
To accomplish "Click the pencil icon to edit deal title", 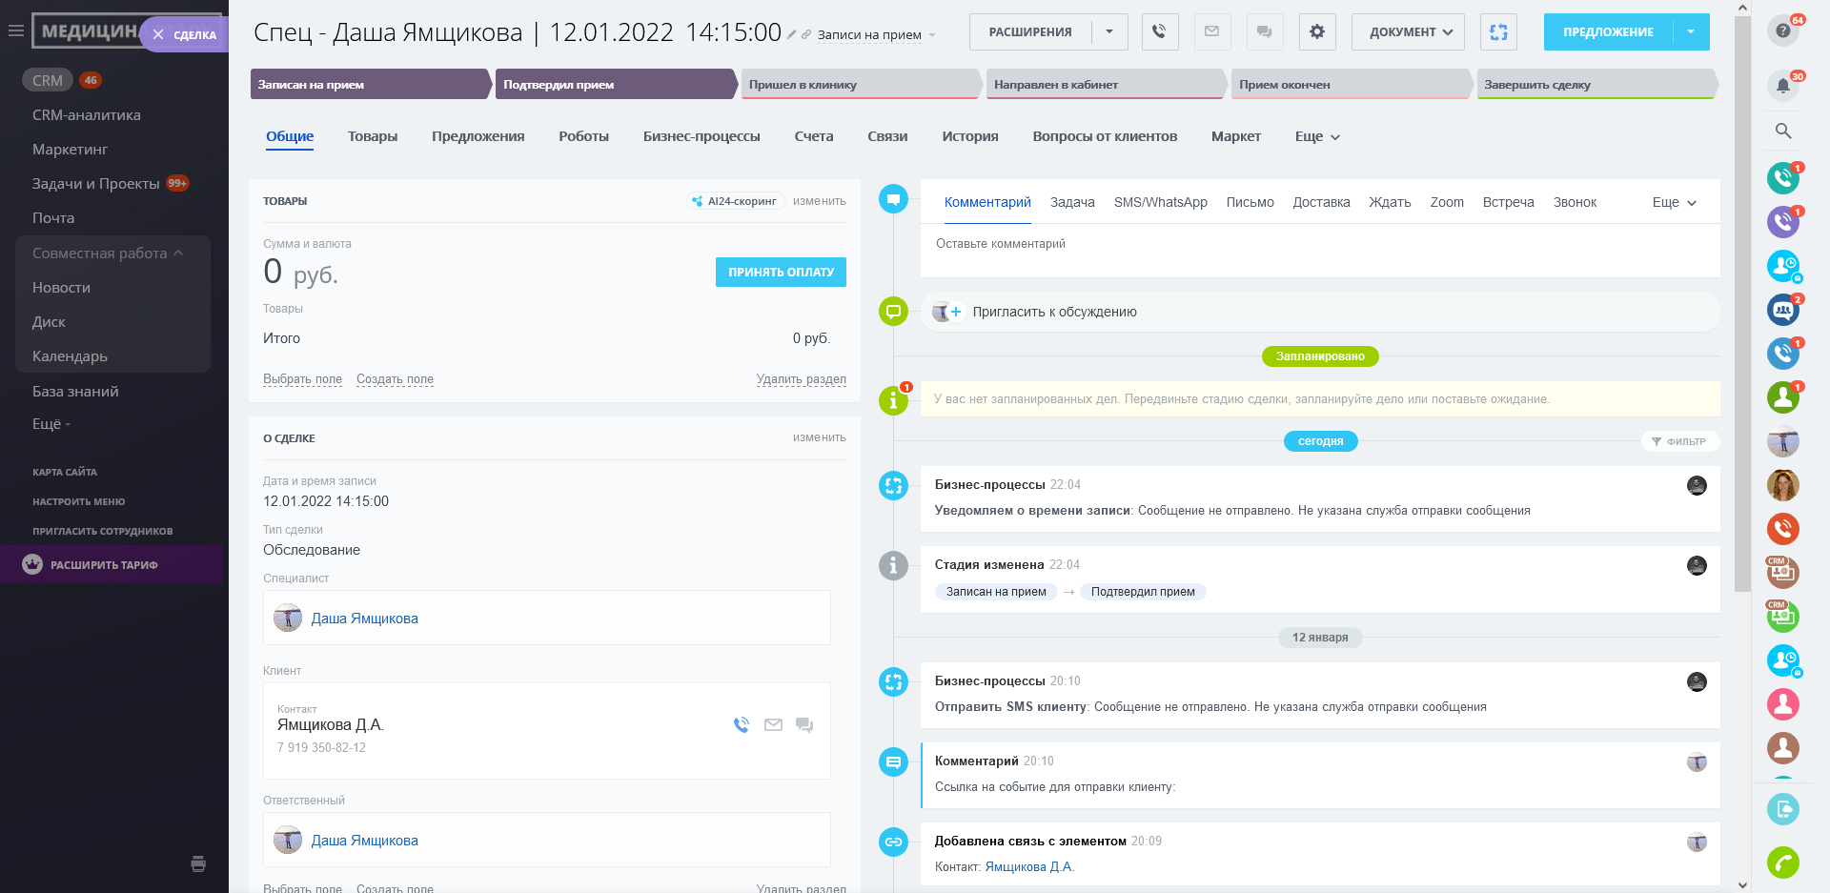I will click(x=791, y=34).
